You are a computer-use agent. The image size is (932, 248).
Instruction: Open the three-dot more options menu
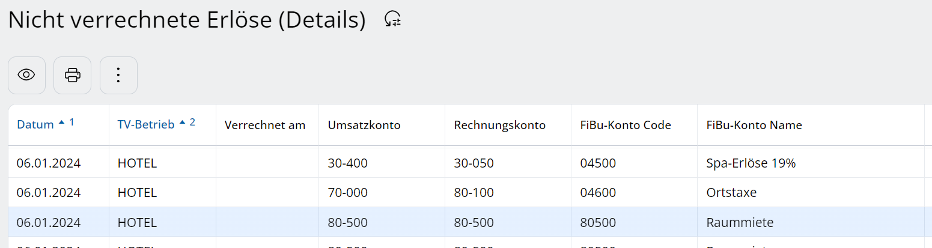118,75
